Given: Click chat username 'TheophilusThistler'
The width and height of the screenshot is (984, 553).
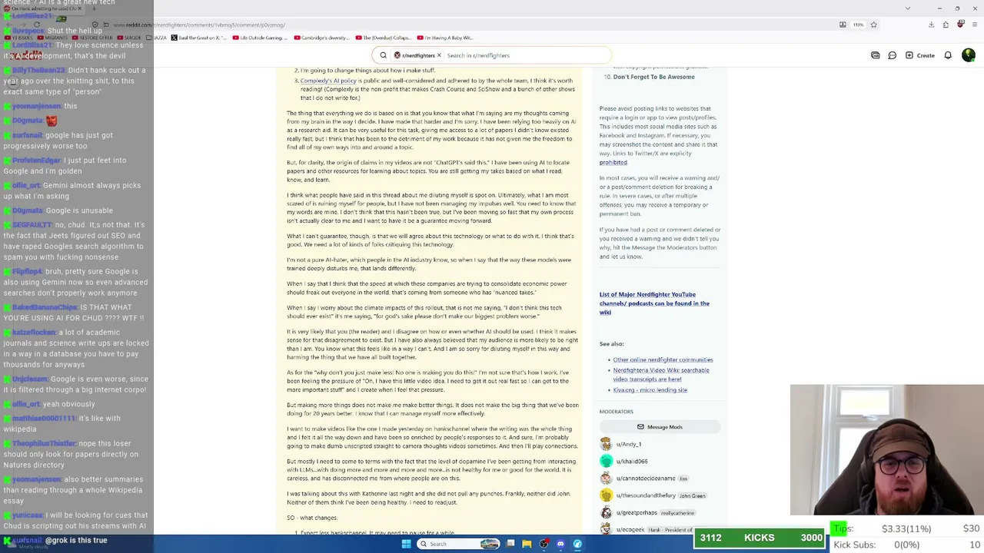Looking at the screenshot, I should [44, 443].
